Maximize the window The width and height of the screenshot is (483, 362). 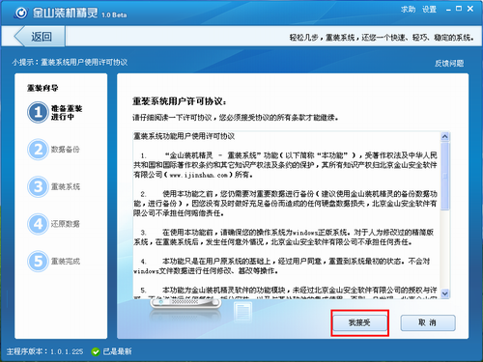459,9
